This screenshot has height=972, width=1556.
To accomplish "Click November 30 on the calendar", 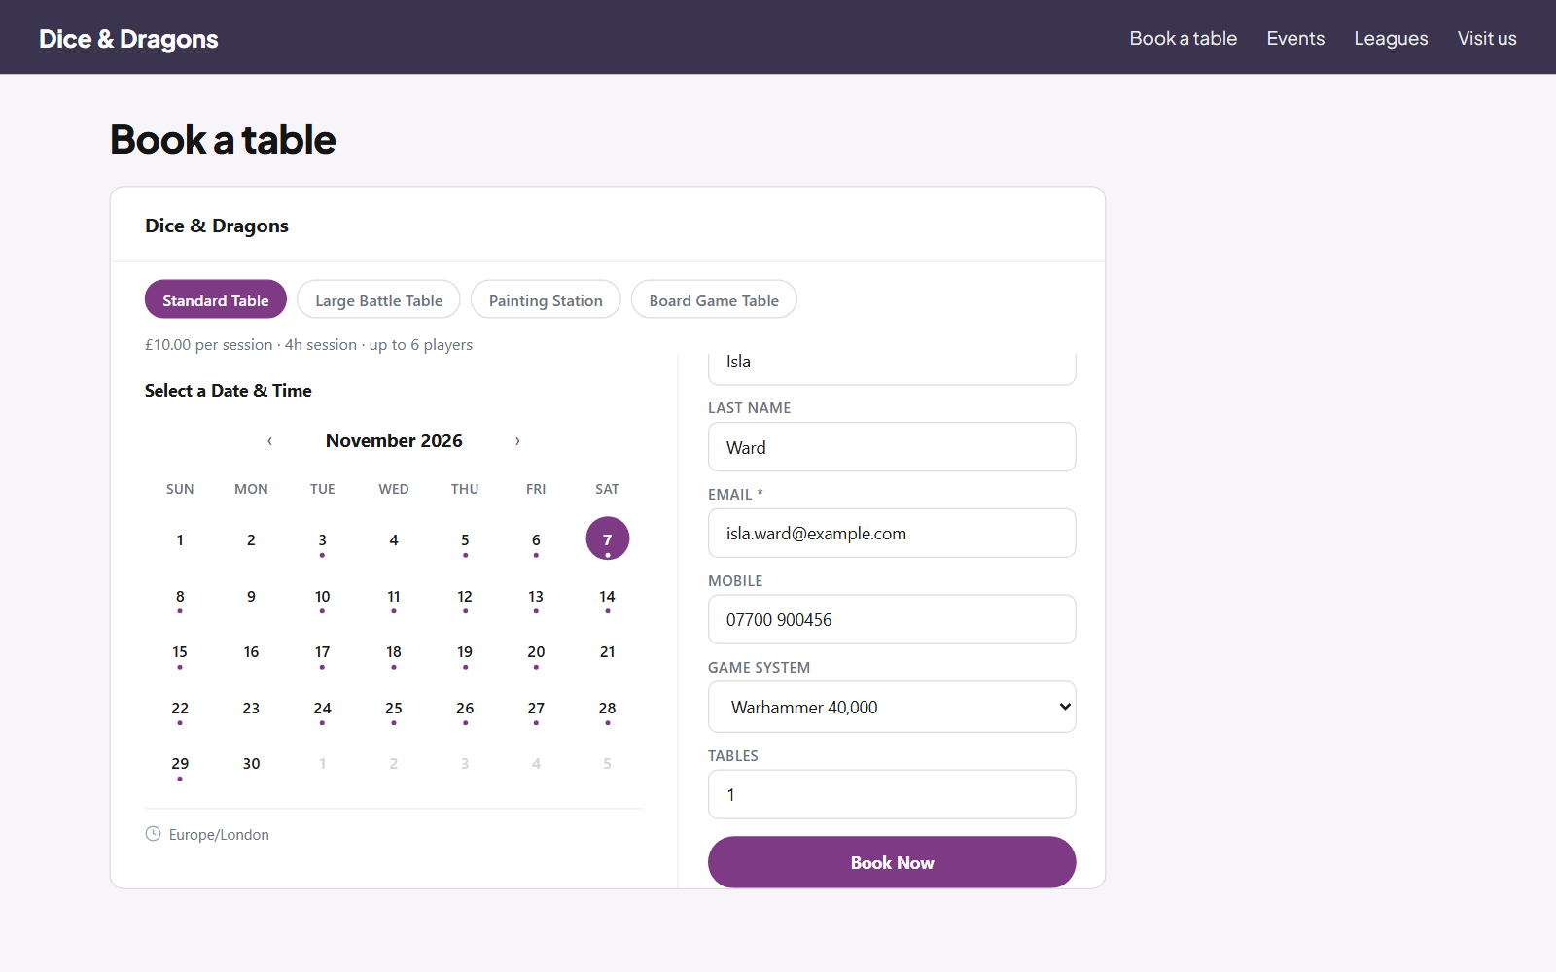I will tap(251, 764).
